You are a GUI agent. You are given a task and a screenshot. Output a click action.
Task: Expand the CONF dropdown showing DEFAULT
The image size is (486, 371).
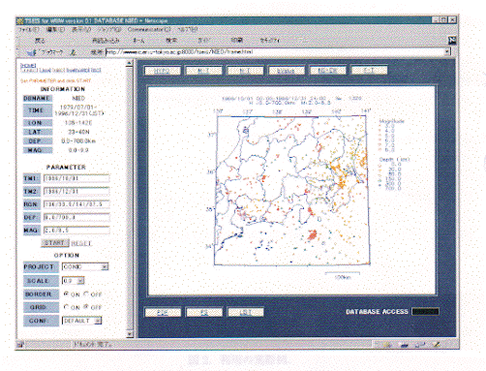[82, 321]
